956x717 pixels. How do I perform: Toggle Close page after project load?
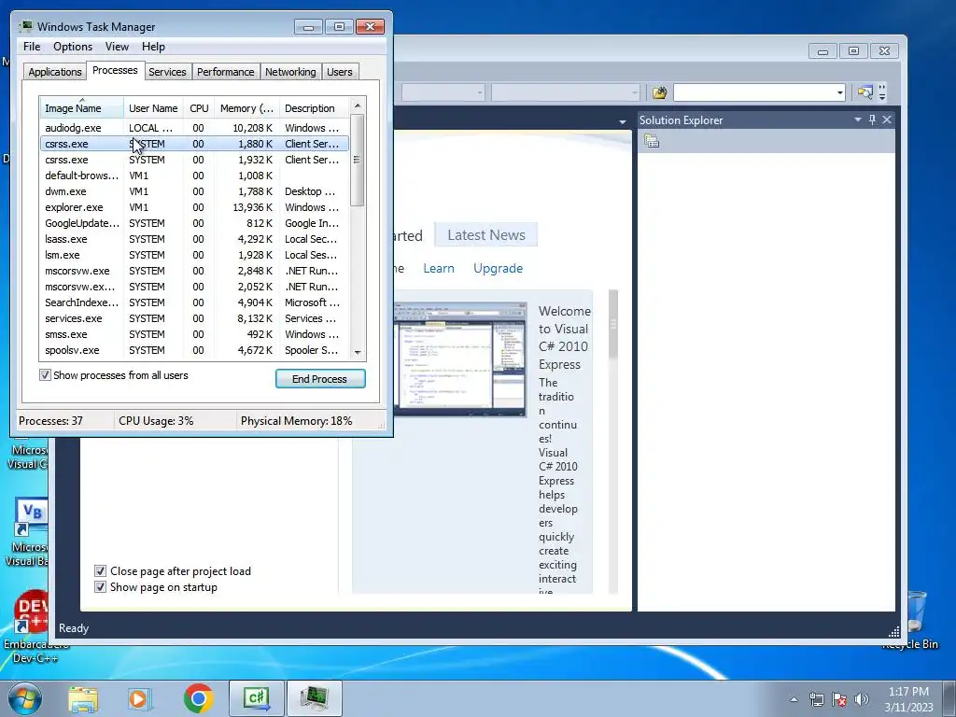(101, 571)
